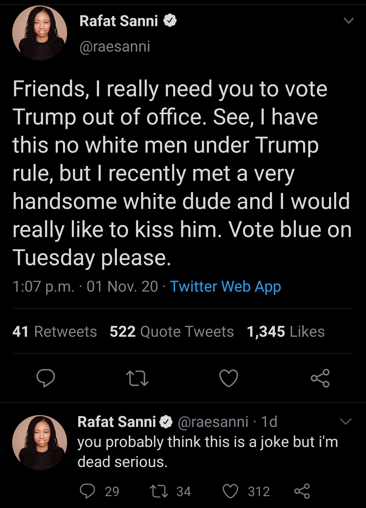Viewport: 366px width, 508px height.
Task: Reply to the main tweet
Action: point(46,378)
